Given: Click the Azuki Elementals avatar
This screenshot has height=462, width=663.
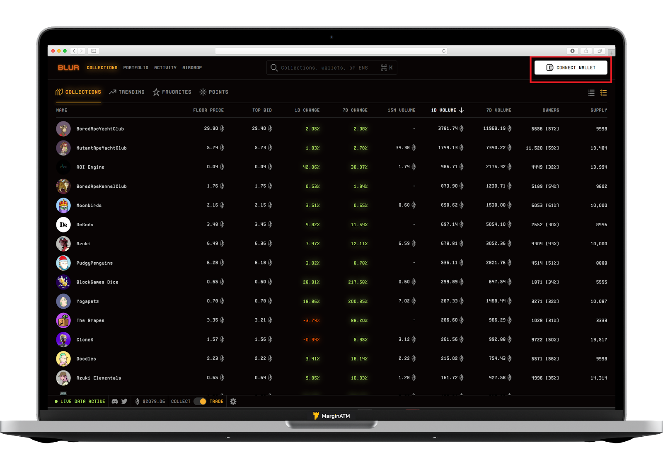Looking at the screenshot, I should coord(63,378).
